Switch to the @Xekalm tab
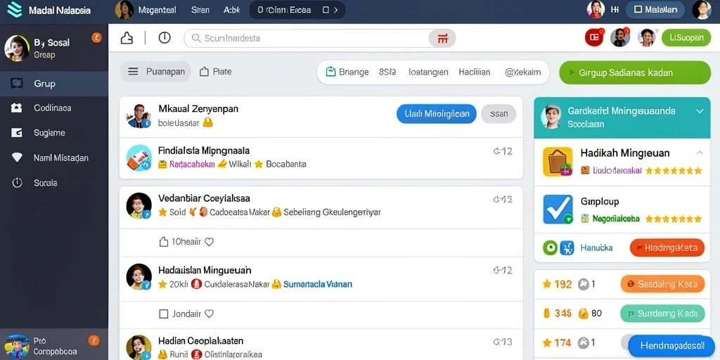 [522, 72]
